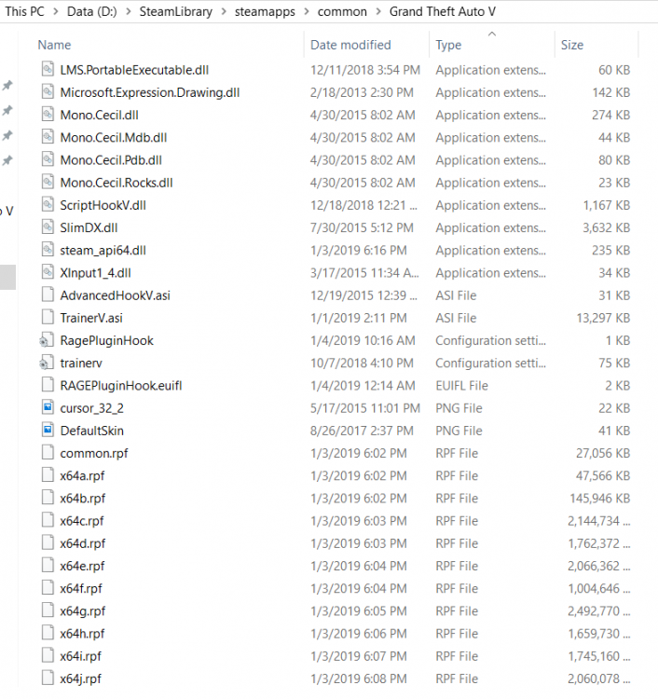This screenshot has height=699, width=658.
Task: Click the 2/18/2013 2:30 PM modified date
Action: [362, 92]
